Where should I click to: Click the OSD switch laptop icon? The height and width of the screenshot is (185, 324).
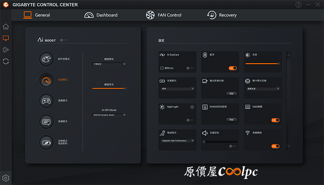tap(247, 107)
